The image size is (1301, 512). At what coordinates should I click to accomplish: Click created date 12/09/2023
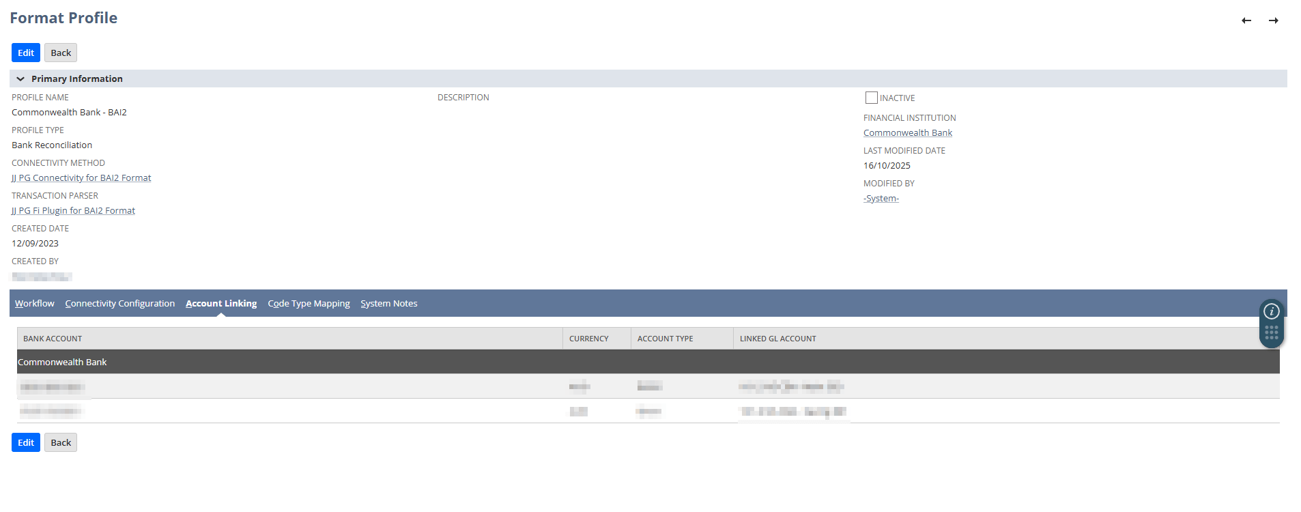pos(35,243)
